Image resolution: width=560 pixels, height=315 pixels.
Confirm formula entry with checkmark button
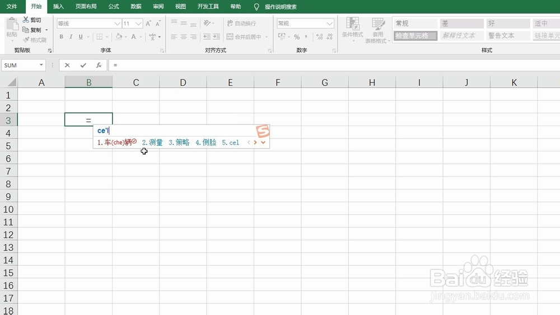(x=83, y=65)
